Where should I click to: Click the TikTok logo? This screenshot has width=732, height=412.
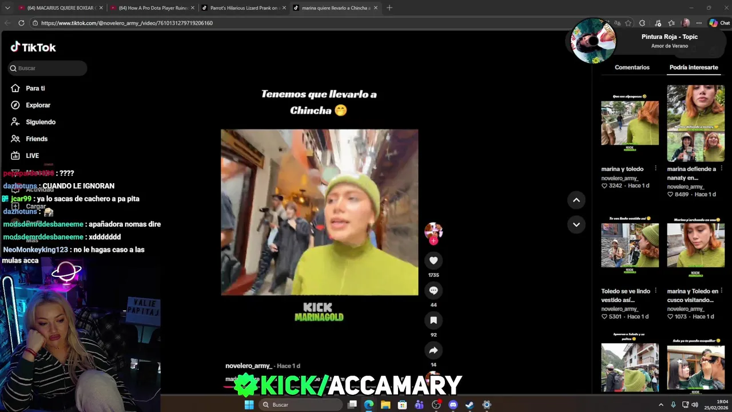click(x=33, y=47)
